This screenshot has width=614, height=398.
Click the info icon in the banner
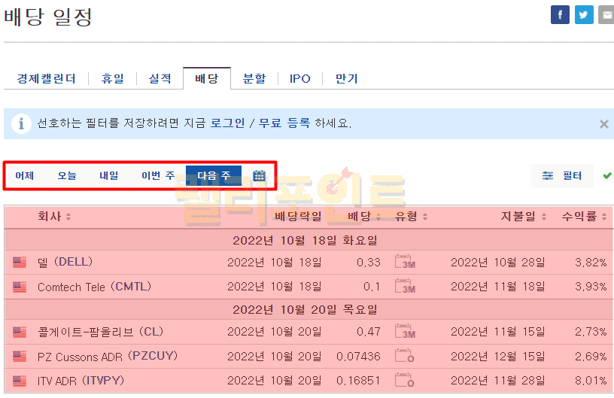[21, 123]
